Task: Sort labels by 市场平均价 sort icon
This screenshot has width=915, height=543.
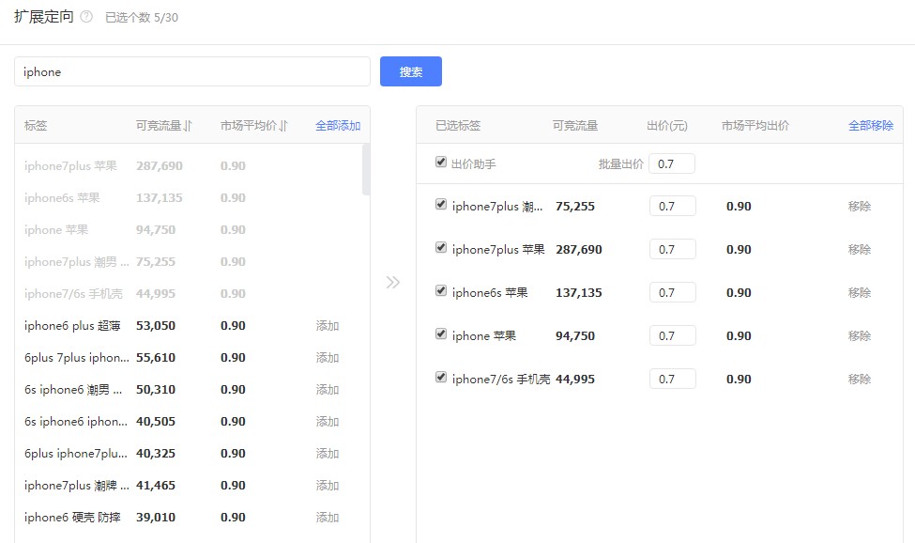Action: pyautogui.click(x=283, y=126)
